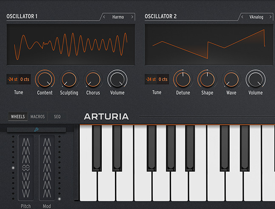Viewport: 275px width, 209px height.
Task: Click Oscillator 2 cents tune field
Action: pyautogui.click(x=163, y=79)
